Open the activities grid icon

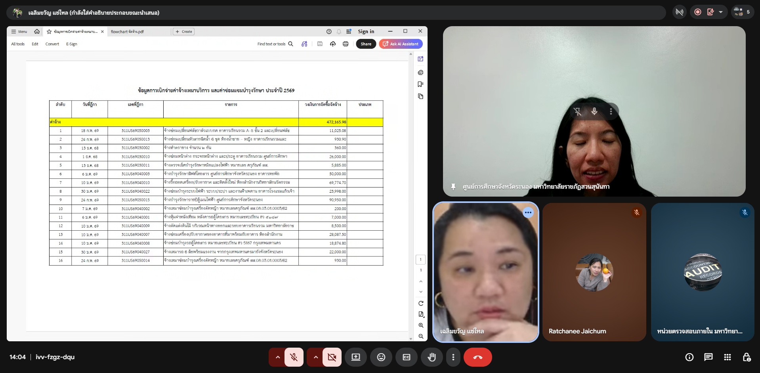[x=727, y=357]
